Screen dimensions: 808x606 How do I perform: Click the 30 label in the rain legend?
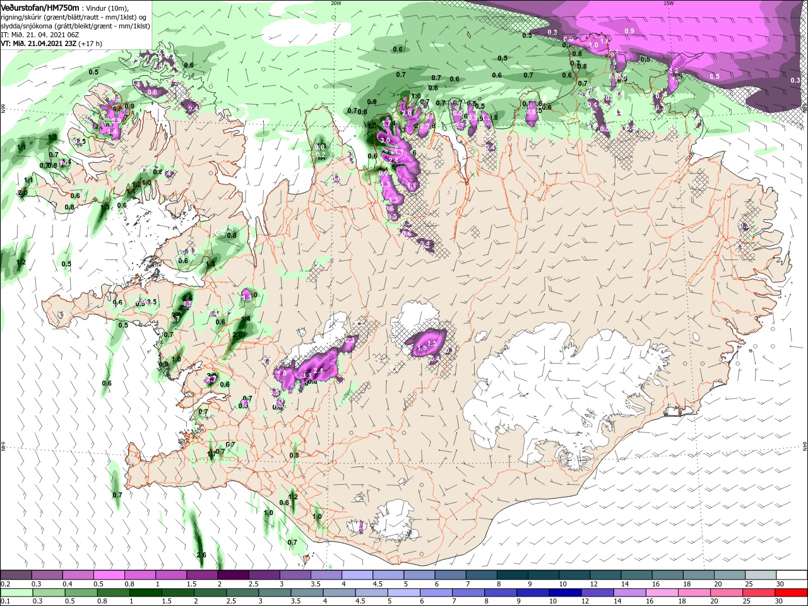(778, 602)
